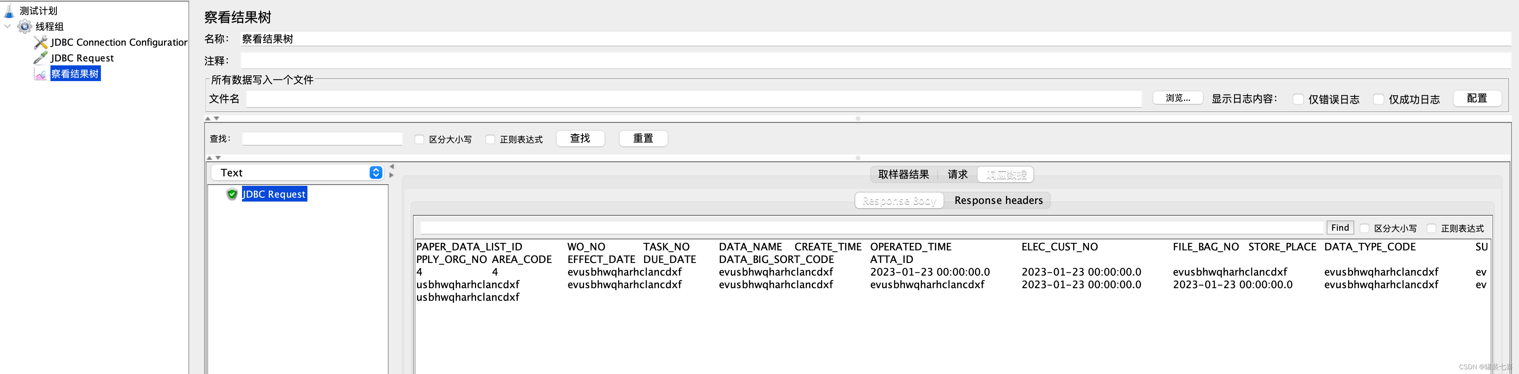
Task: Select JDBC Request node in test plan
Action: click(82, 58)
